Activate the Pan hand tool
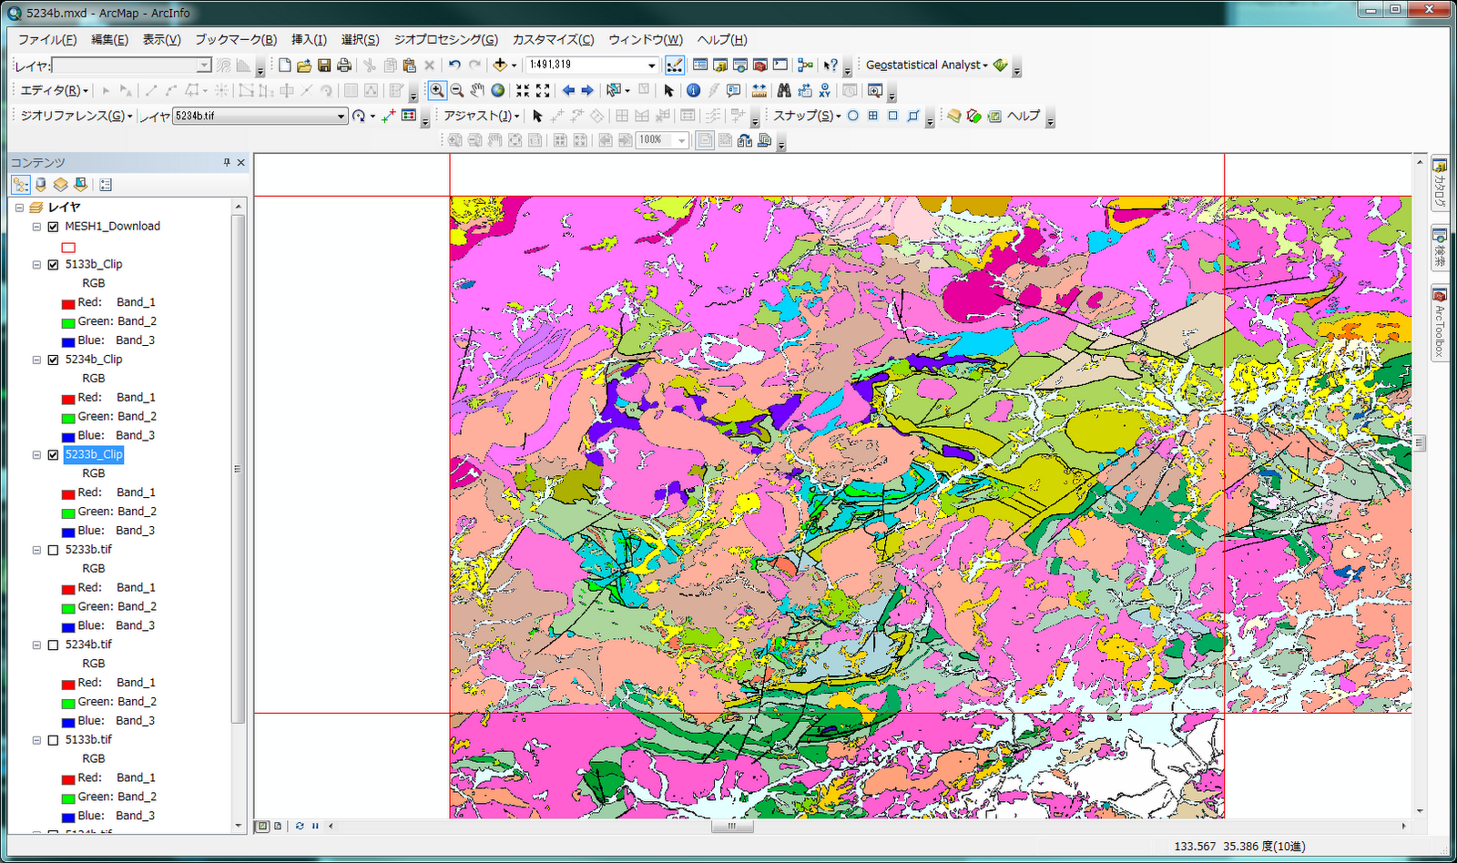Image resolution: width=1457 pixels, height=863 pixels. coord(477,90)
